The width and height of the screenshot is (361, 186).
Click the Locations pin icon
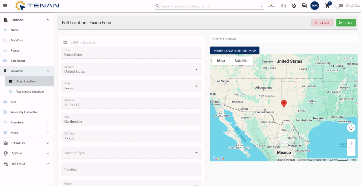coord(5,71)
